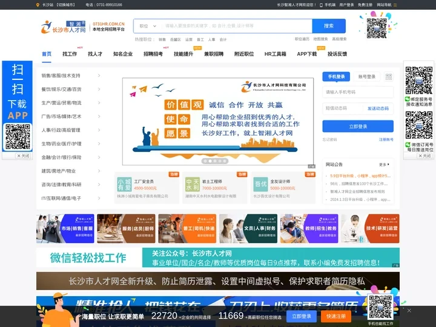Open 知名企业 navigation item
Screen dimensions: 436x327
pos(123,54)
